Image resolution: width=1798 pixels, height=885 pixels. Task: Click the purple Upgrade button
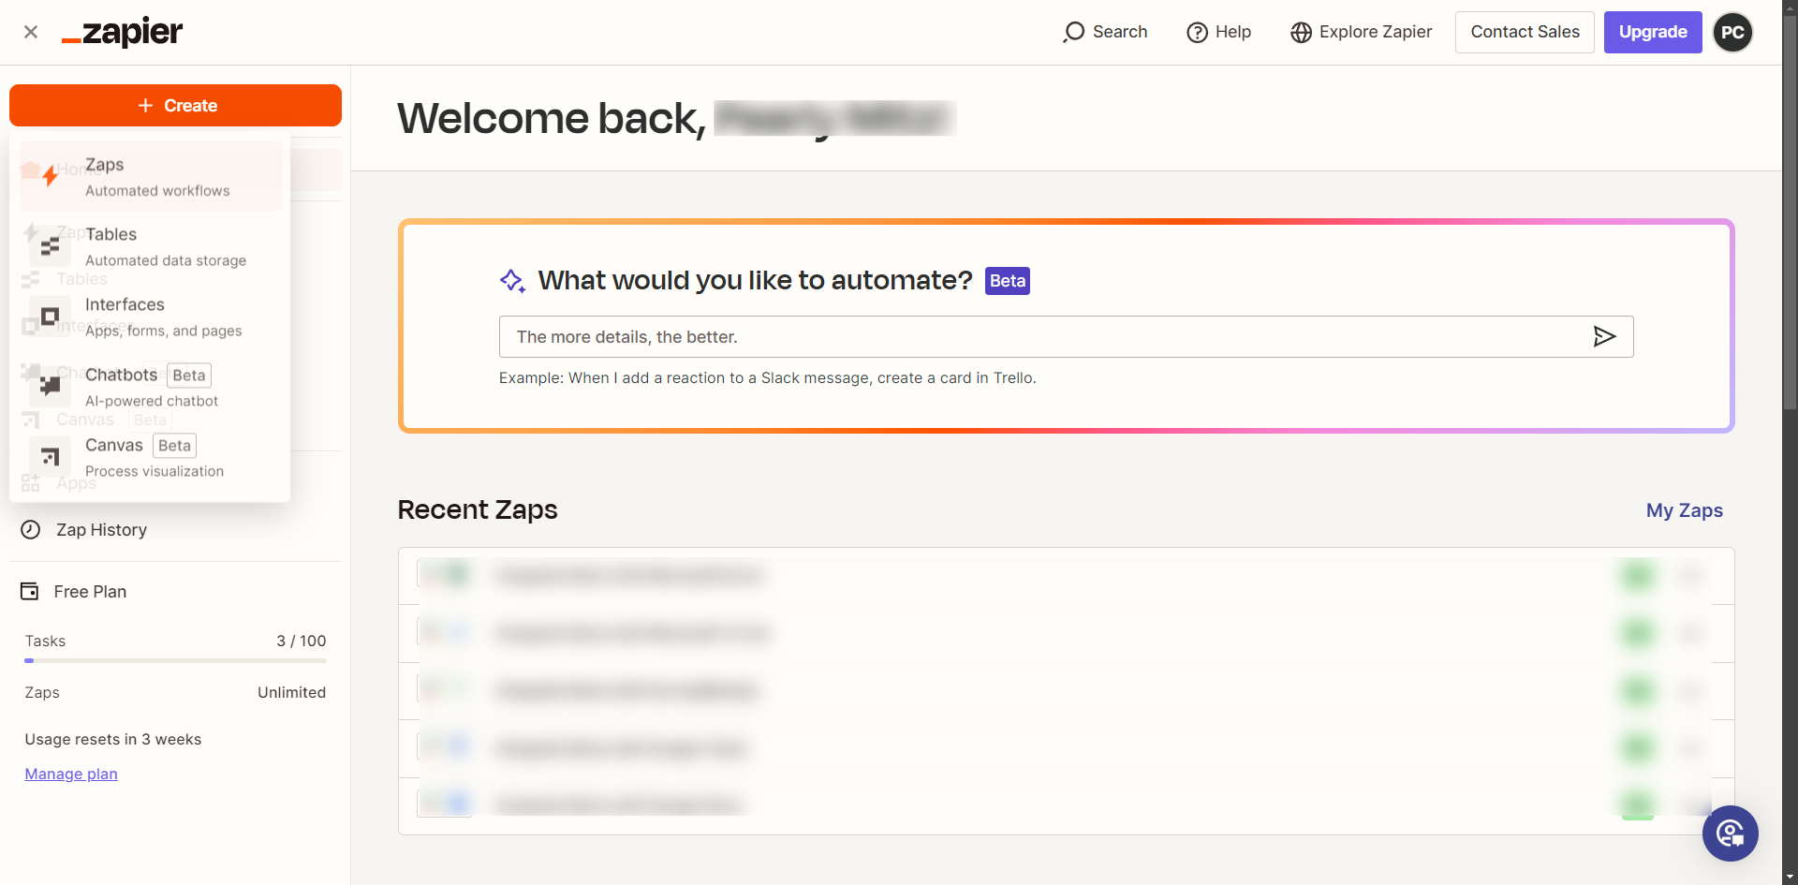[1652, 32]
